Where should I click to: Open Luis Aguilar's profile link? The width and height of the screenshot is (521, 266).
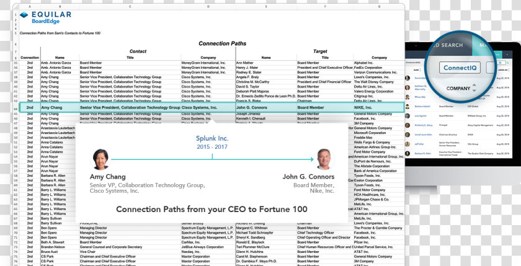[421, 116]
